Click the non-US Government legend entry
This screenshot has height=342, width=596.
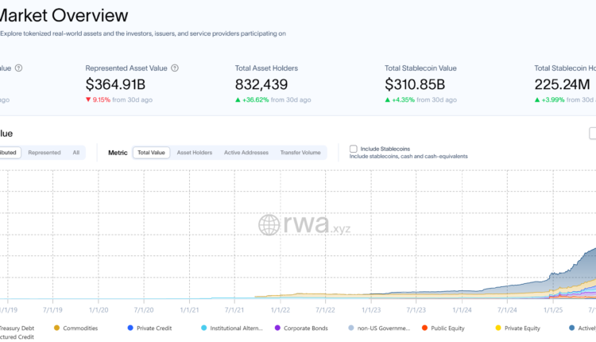tap(385, 327)
